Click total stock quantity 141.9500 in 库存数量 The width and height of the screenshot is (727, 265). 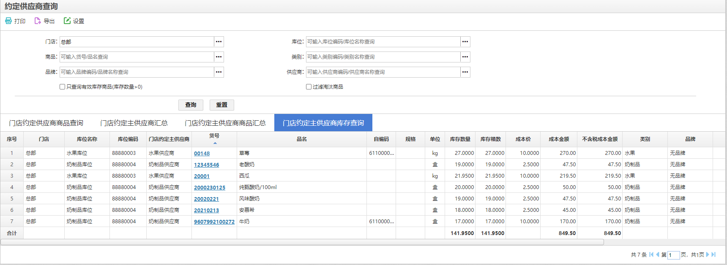coord(460,233)
